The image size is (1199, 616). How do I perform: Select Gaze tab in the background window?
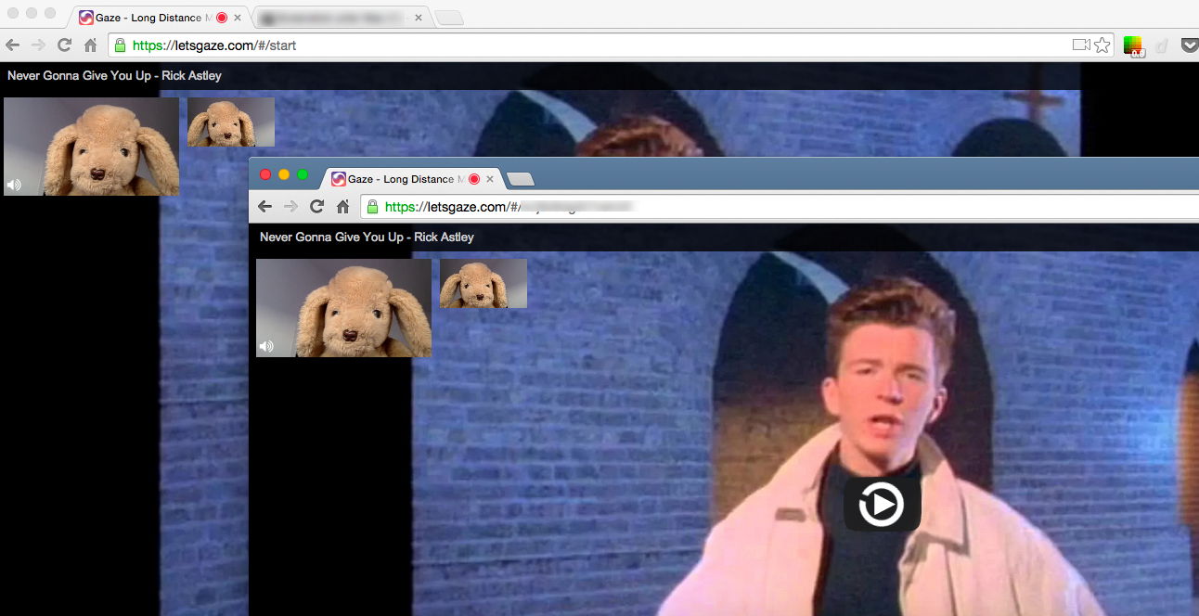click(160, 18)
